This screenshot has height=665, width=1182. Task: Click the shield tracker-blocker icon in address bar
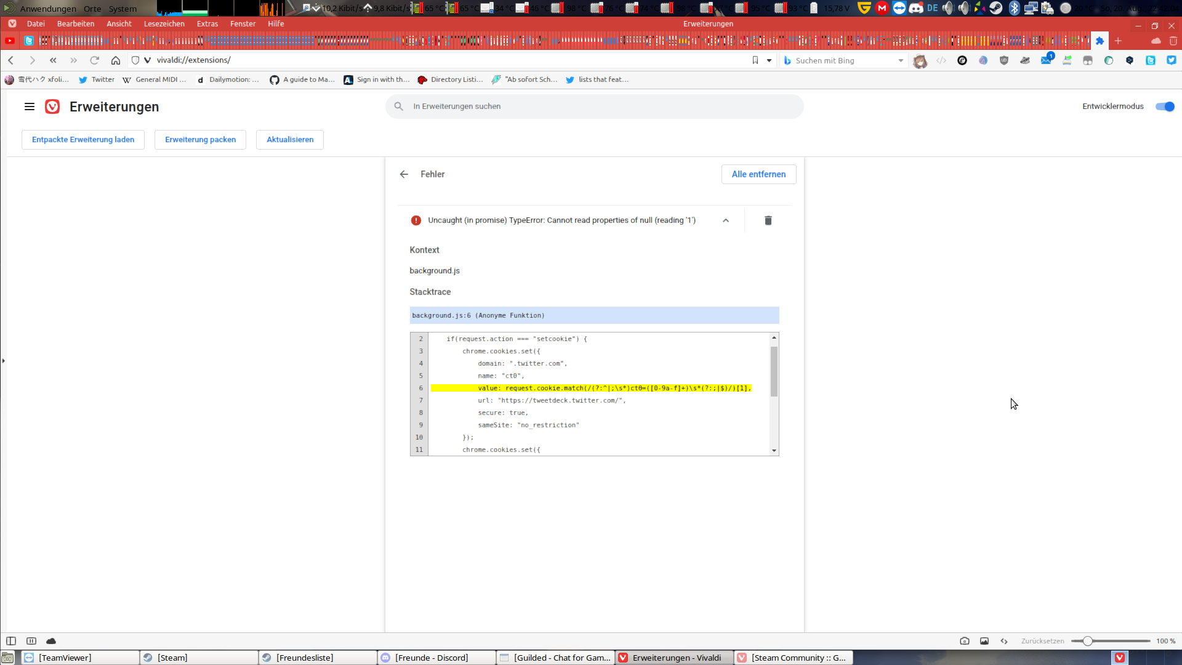tap(135, 60)
